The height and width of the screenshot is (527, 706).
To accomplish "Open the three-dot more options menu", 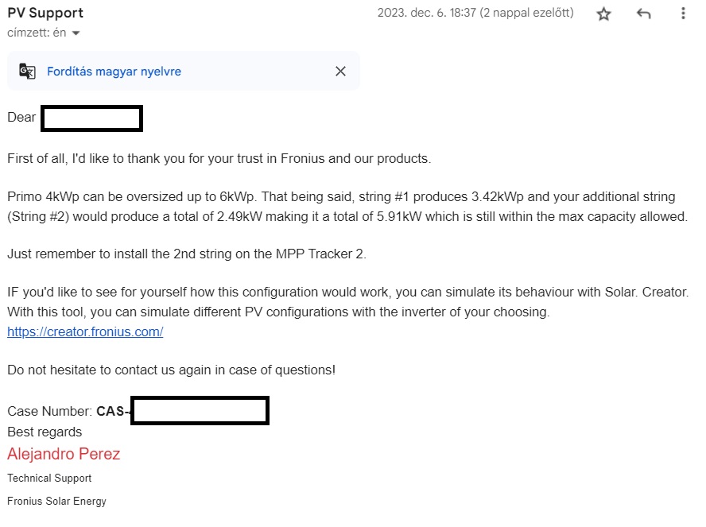I will click(x=683, y=14).
